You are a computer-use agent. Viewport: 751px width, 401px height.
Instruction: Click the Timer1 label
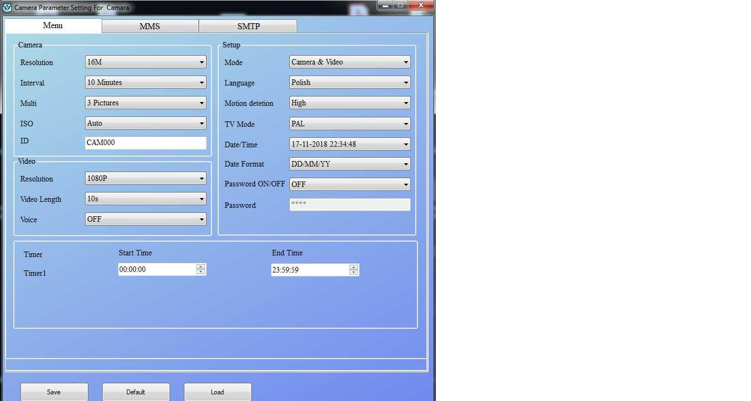(x=35, y=273)
